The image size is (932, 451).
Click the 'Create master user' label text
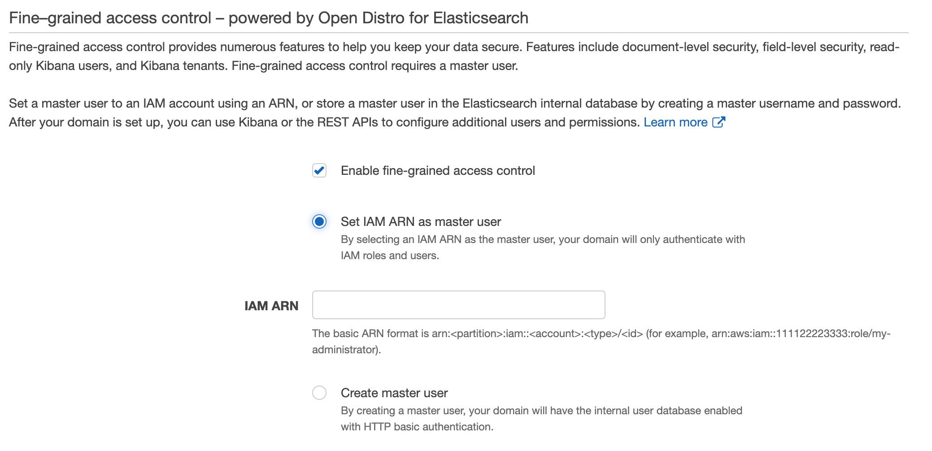(x=394, y=393)
